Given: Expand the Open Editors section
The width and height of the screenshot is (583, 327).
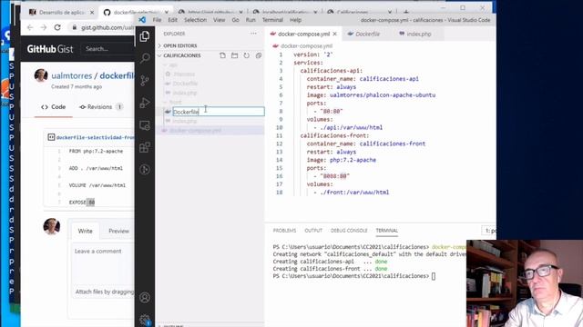Looking at the screenshot, I should 180,45.
